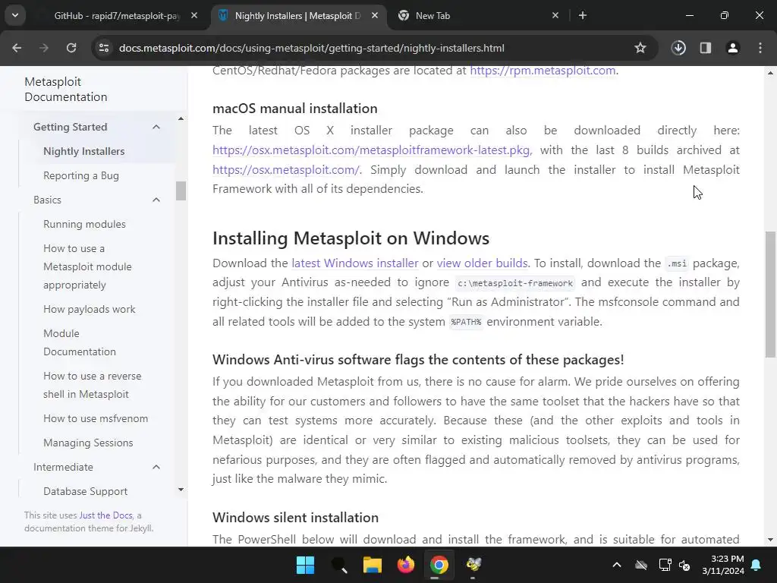Open Windows Start menu

[x=305, y=565]
